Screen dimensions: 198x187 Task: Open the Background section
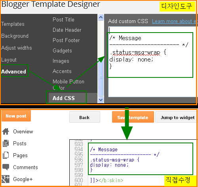(15, 36)
